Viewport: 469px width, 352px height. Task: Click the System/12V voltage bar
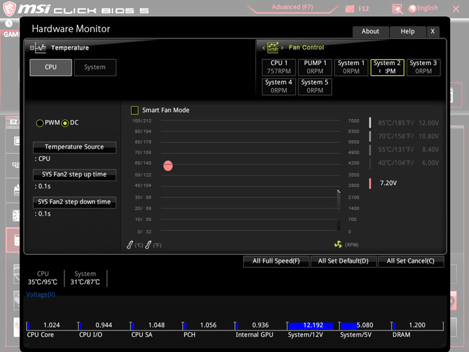coord(311,326)
